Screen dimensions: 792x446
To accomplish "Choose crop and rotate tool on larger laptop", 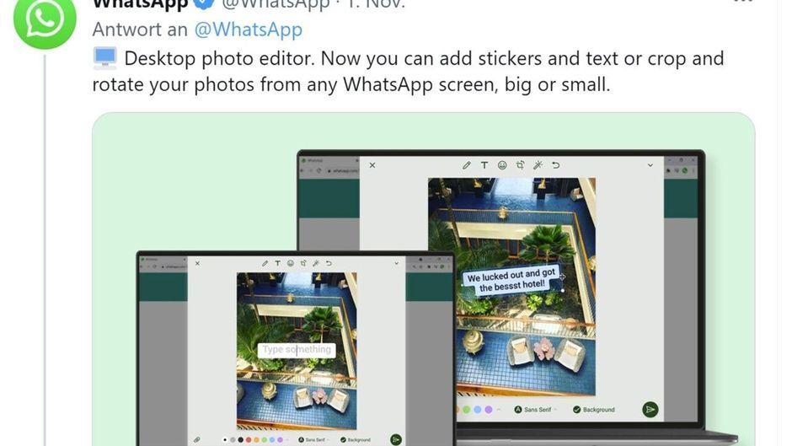I will coord(520,165).
